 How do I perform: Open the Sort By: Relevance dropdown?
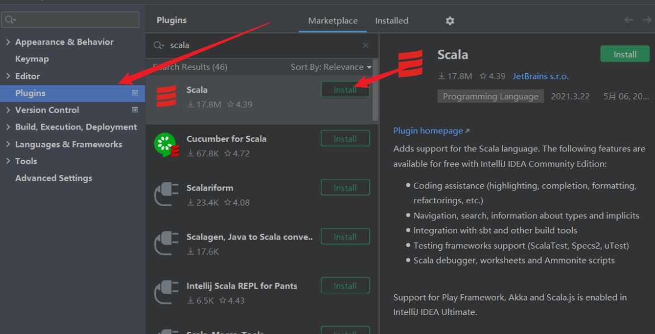point(331,67)
